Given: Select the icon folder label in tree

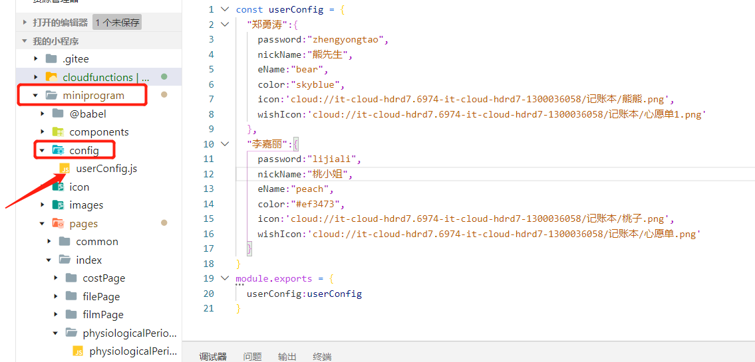Looking at the screenshot, I should coord(79,187).
